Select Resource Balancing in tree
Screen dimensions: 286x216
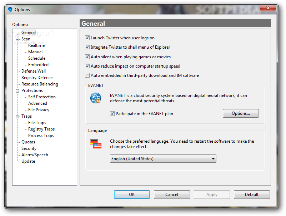pos(40,84)
